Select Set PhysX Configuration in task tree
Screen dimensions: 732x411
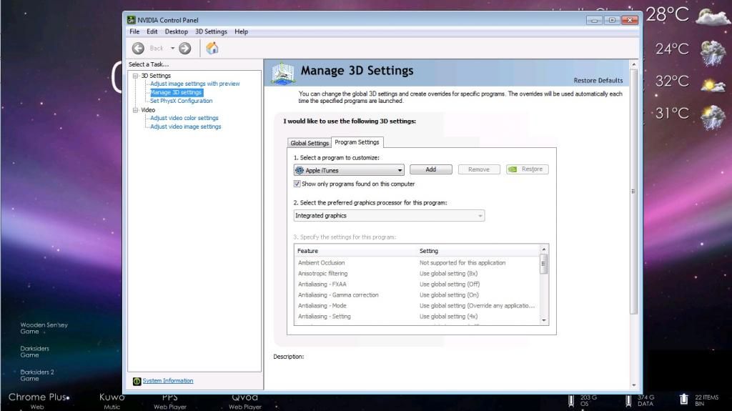[181, 101]
